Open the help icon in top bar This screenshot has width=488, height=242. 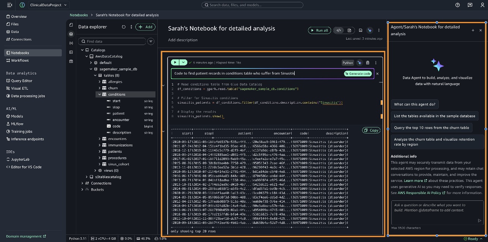458,5
